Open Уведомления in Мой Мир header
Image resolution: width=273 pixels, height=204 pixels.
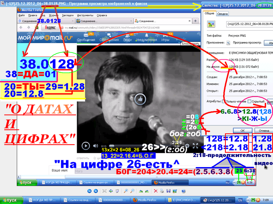pos(146,37)
